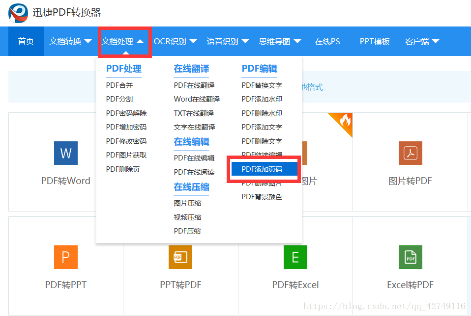Open PPT模板 in navigation bar
471x316 pixels.
(x=375, y=41)
